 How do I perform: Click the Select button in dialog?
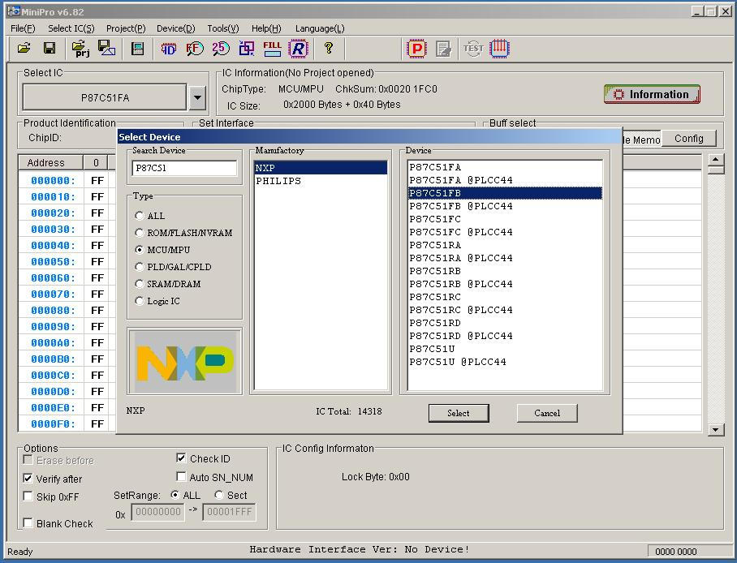(x=459, y=413)
